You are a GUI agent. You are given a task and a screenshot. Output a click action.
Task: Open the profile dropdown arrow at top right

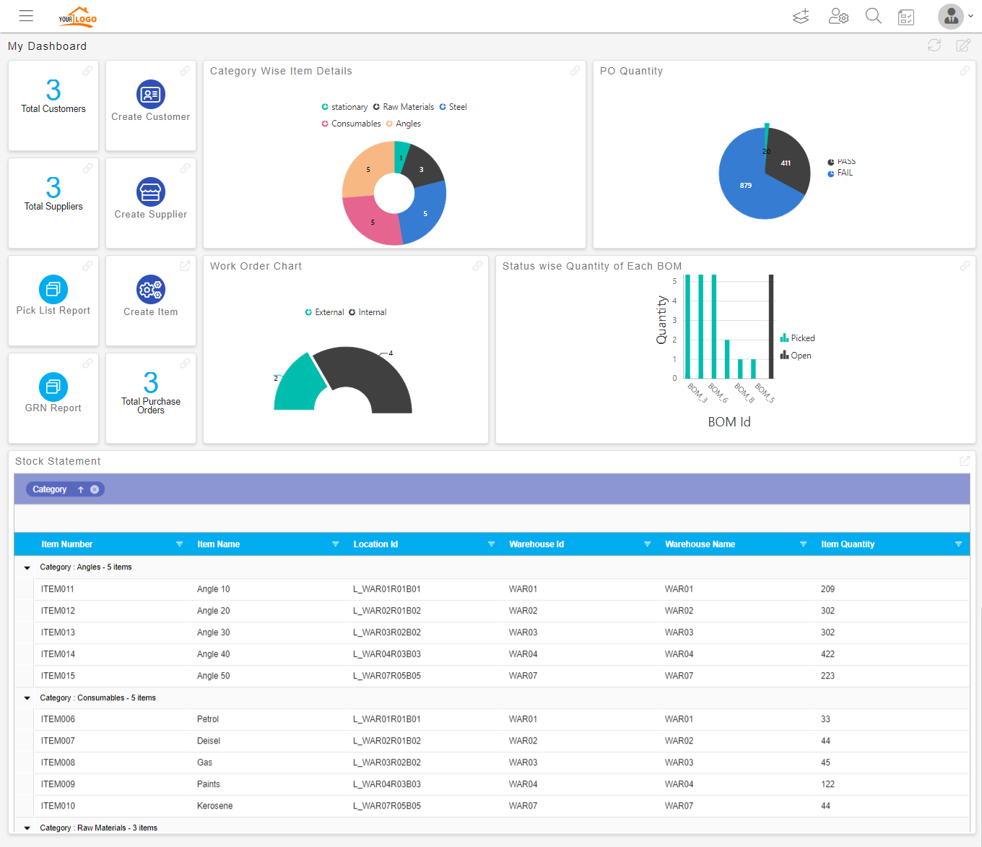(970, 15)
